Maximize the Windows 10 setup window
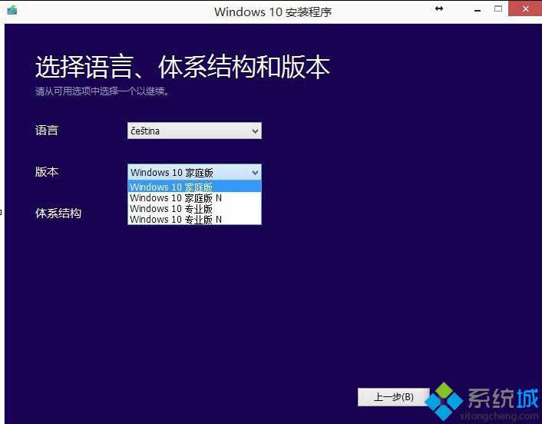This screenshot has width=542, height=424. [498, 9]
